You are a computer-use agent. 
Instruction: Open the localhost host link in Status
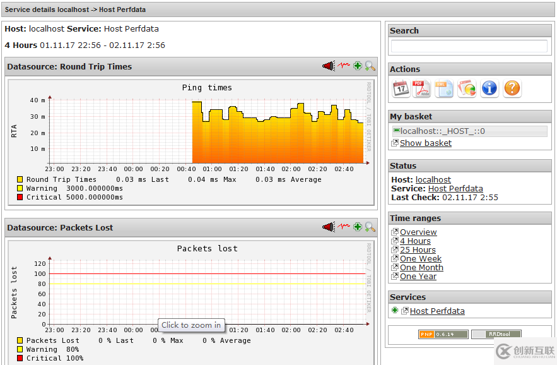(x=433, y=179)
